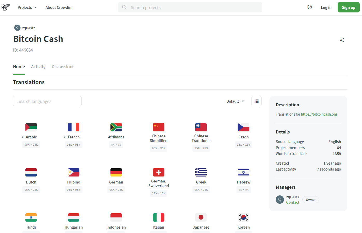Switch to list view layout icon
The image size is (362, 233).
pyautogui.click(x=256, y=101)
